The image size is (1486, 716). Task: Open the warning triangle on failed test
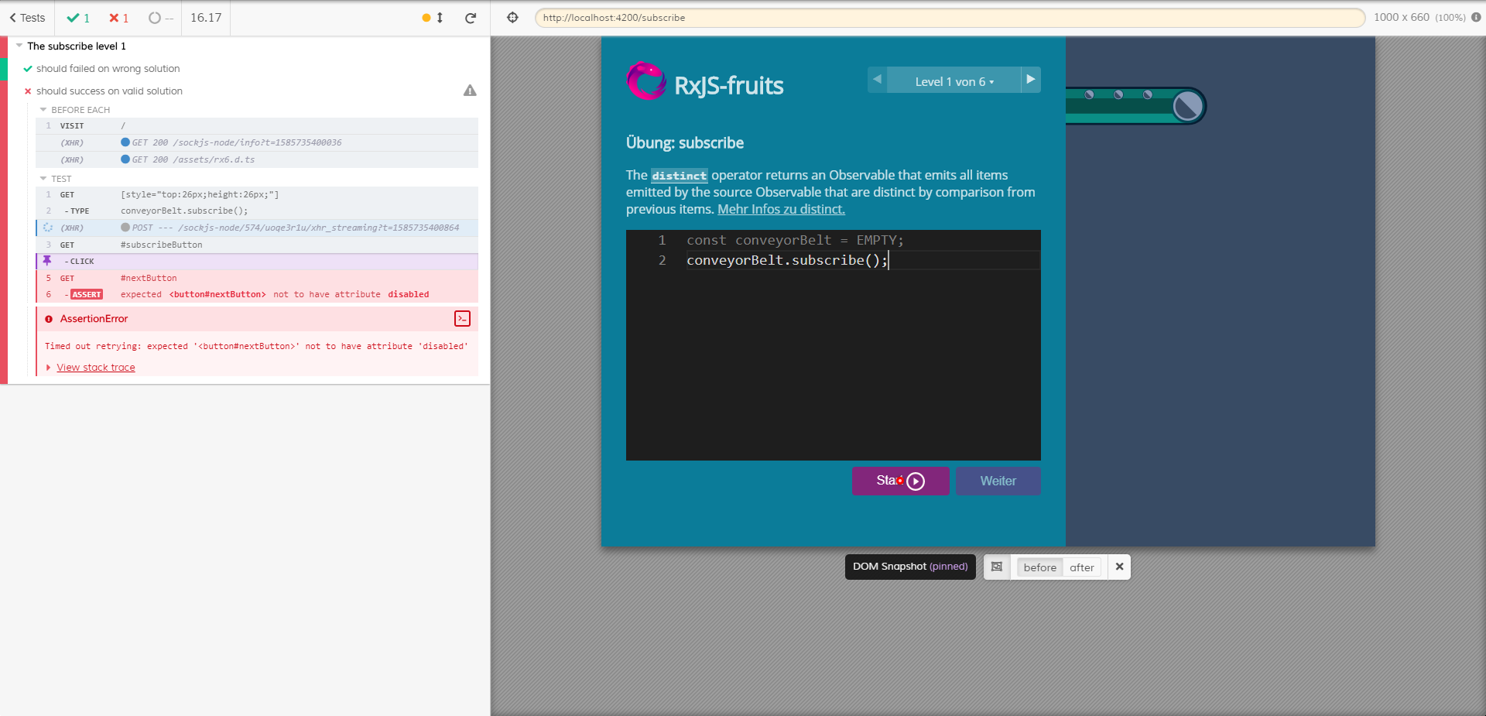click(x=470, y=91)
